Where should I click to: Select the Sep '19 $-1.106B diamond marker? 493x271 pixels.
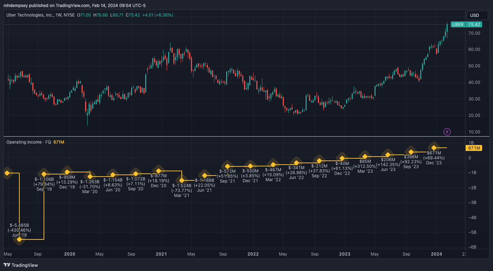pos(44,174)
